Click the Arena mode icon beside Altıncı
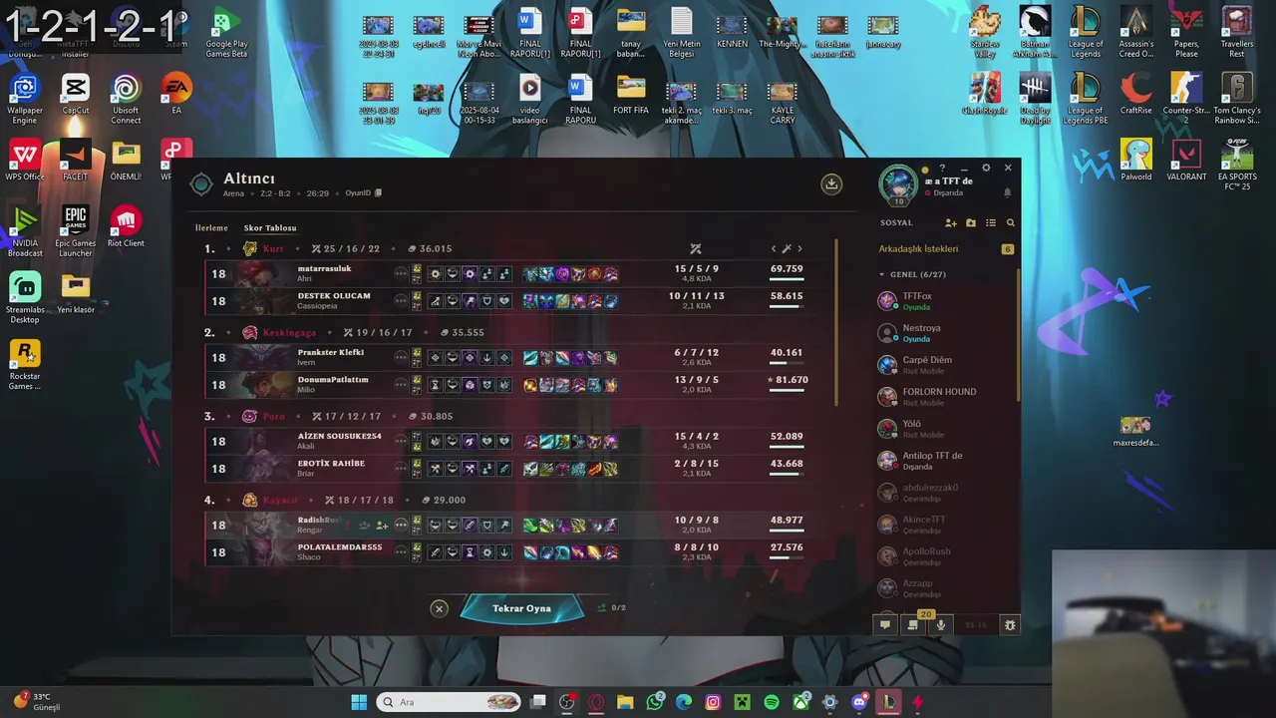1276x718 pixels. point(201,183)
